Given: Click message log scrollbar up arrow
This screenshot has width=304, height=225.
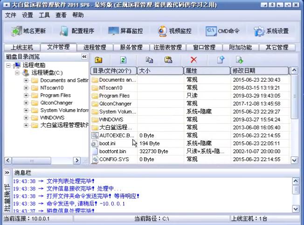Looking at the screenshot, I should click(296, 181).
